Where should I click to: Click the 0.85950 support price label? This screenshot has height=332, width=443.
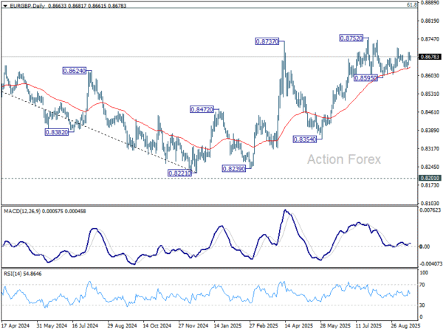point(366,78)
